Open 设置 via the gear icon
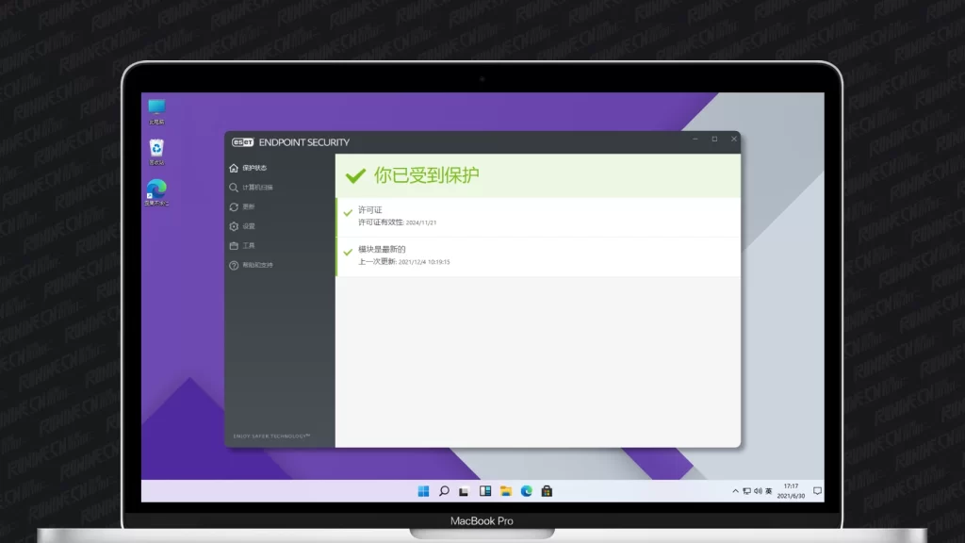Screen dimensions: 965x543 click(x=234, y=226)
